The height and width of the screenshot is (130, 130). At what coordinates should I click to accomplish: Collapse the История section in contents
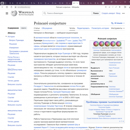click(x=6, y=36)
